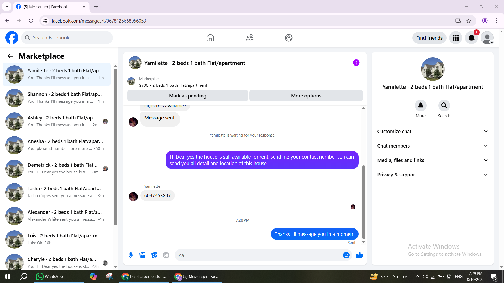Click the voice clip microphone icon
Image resolution: width=504 pixels, height=283 pixels.
point(130,255)
